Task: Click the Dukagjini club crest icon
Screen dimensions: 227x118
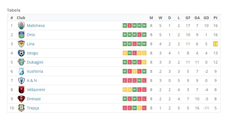Action: tap(21, 62)
